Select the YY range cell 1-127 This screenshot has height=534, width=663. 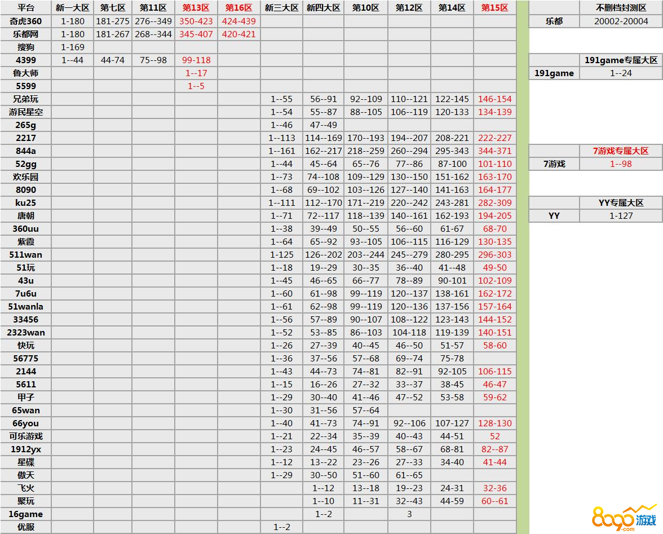coord(621,215)
